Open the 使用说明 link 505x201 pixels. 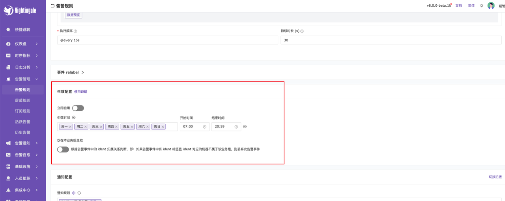[80, 92]
